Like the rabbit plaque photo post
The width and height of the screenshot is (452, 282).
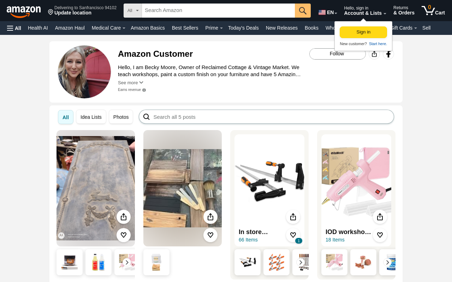(124, 235)
